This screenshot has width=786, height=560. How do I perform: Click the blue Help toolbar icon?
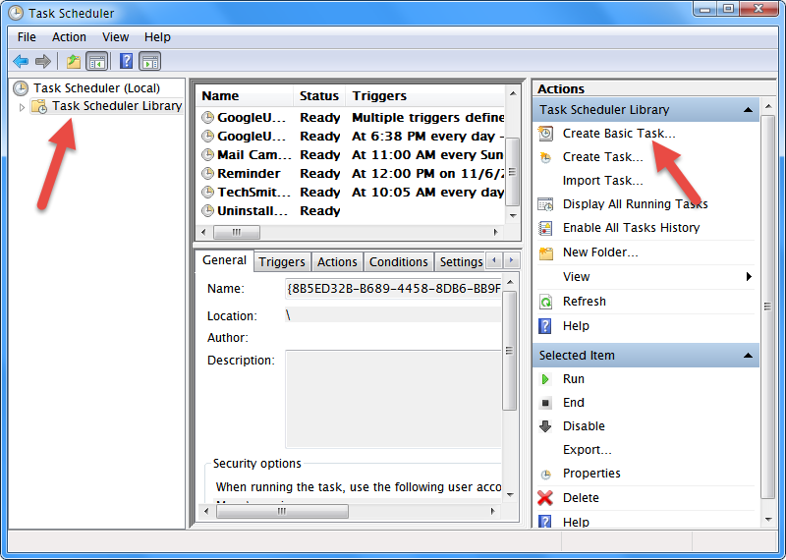coord(127,61)
